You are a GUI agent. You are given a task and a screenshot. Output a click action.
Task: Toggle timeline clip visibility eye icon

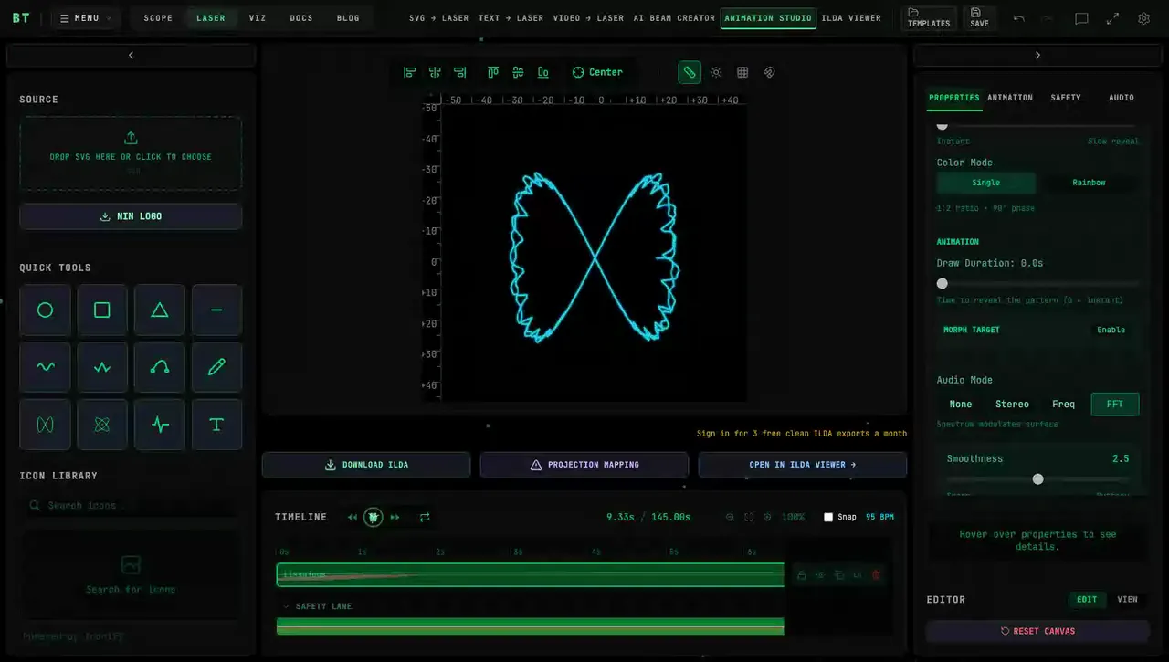click(x=820, y=575)
